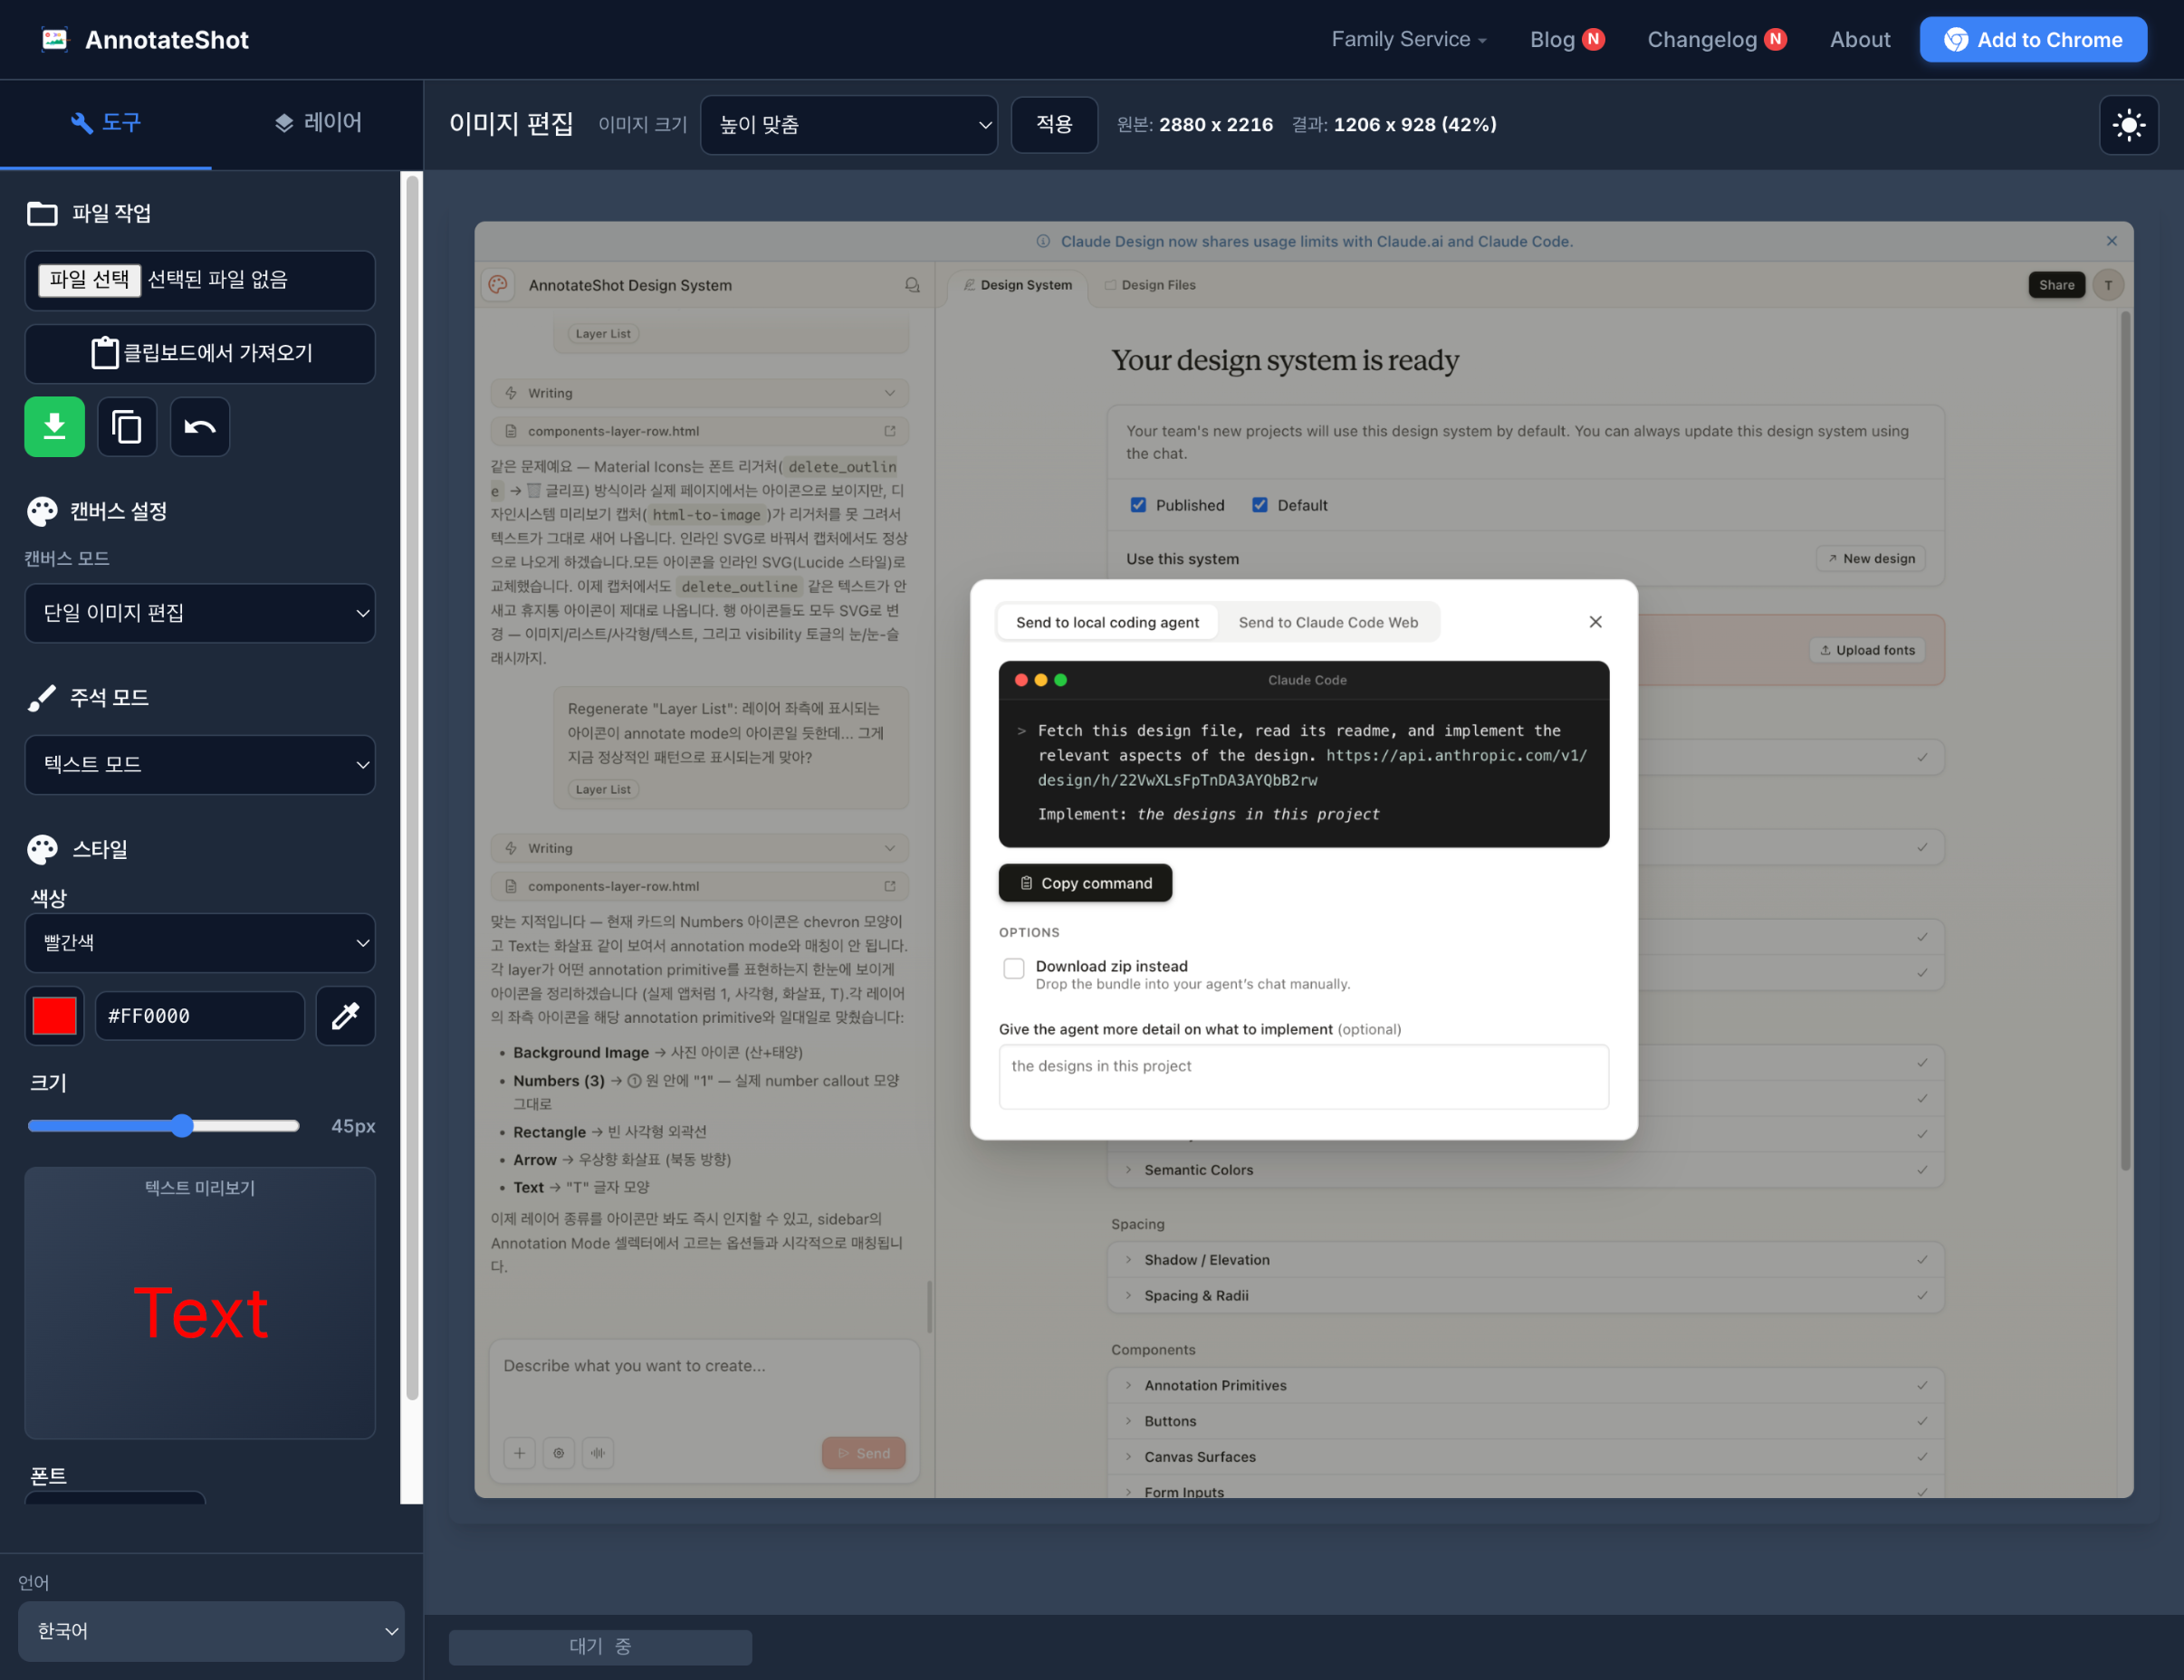2184x1680 pixels.
Task: Click the green download image icon
Action: click(54, 426)
